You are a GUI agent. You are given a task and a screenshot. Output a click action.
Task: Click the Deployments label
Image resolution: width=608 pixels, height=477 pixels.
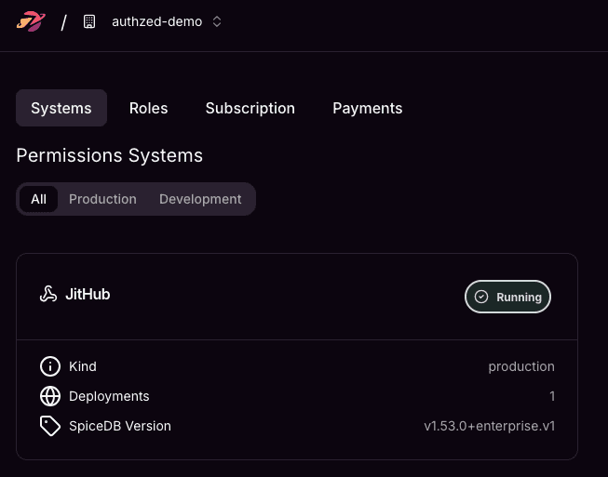pyautogui.click(x=109, y=396)
